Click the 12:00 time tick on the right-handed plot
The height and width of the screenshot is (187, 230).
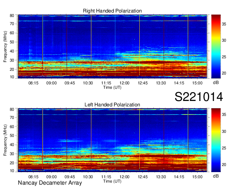(x=124, y=83)
